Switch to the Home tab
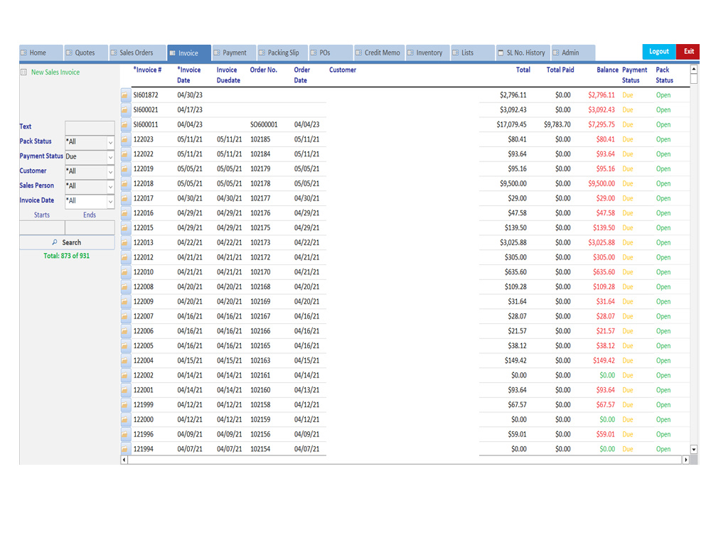Screen dimensions: 711x533 [41, 53]
